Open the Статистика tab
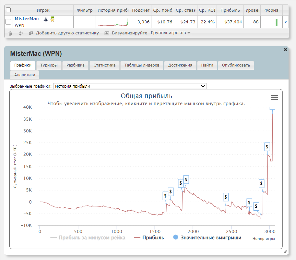296x260 pixels. point(104,65)
